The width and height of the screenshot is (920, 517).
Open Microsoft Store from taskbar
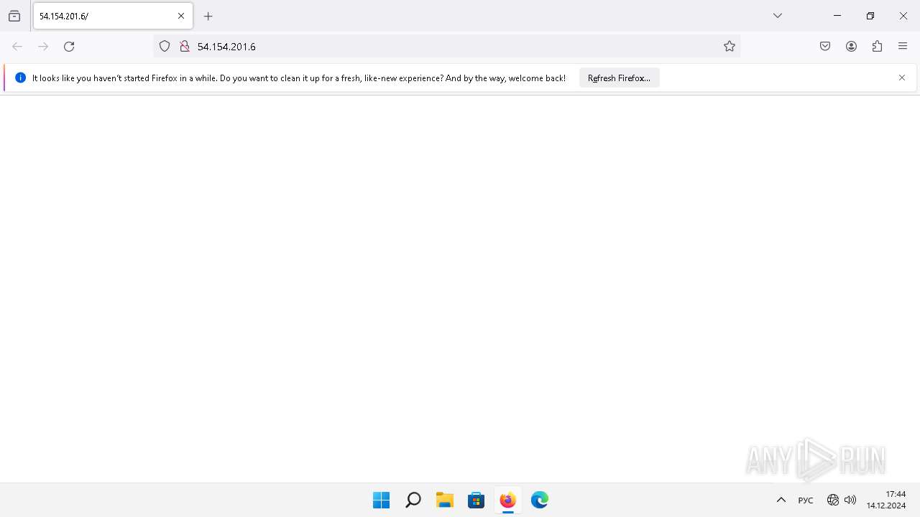[x=476, y=500]
